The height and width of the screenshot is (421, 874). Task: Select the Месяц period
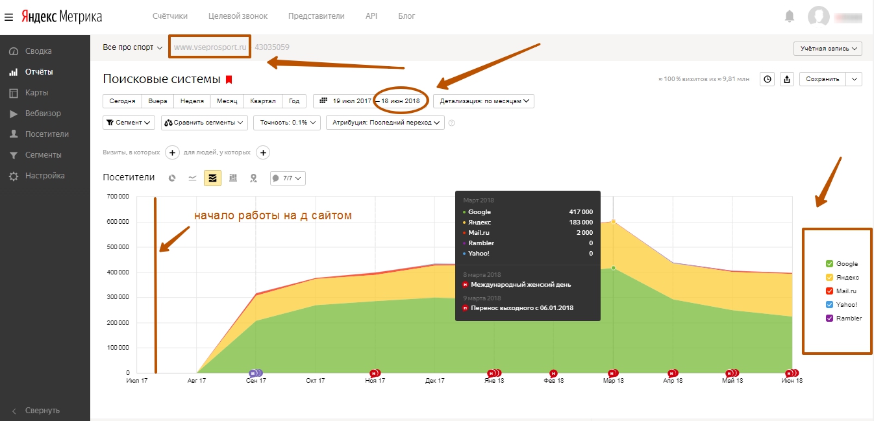(x=227, y=101)
